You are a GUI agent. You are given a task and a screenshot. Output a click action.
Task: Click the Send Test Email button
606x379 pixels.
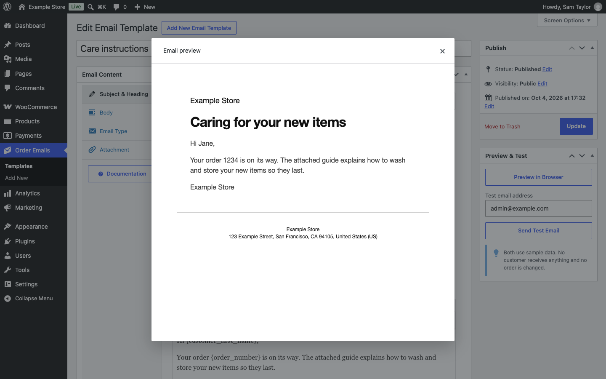tap(539, 231)
